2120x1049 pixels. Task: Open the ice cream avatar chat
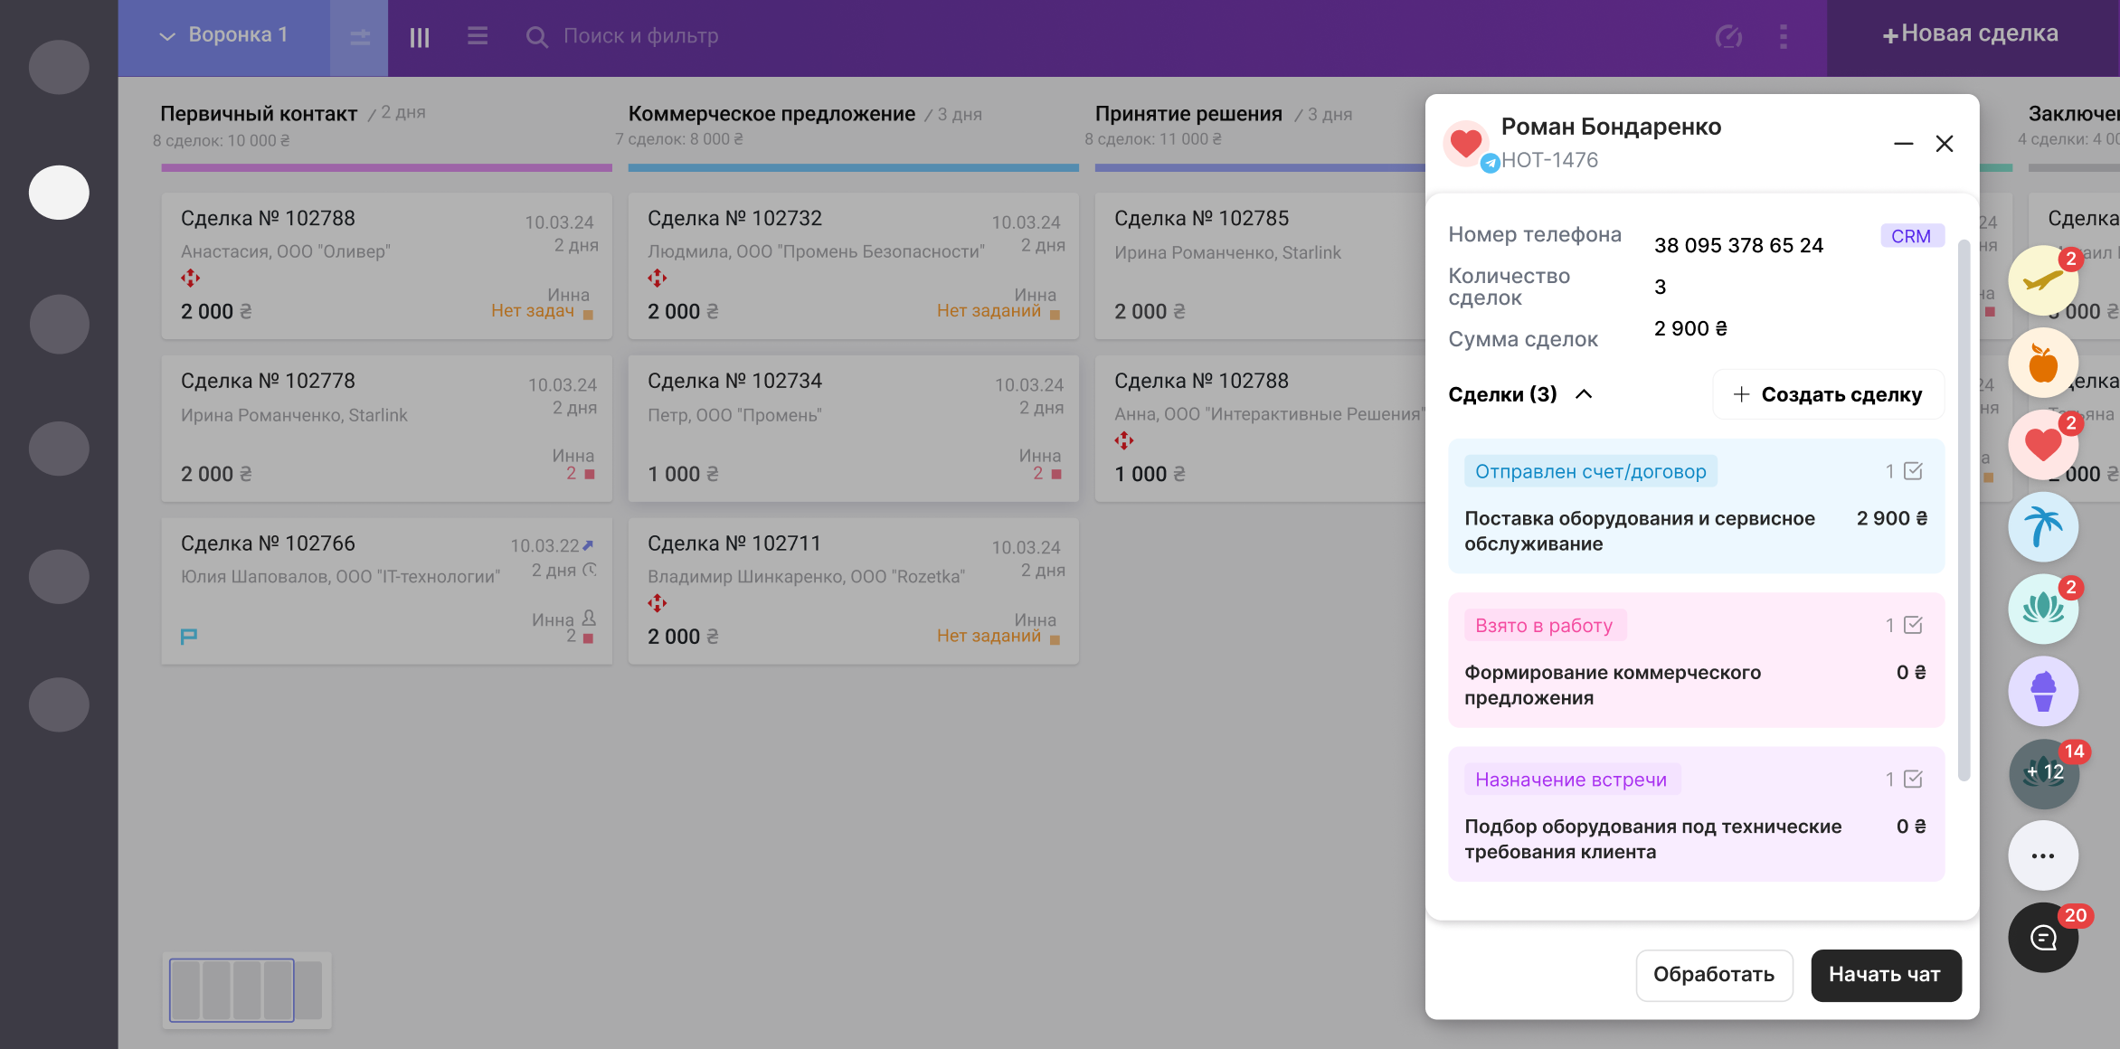point(2042,692)
